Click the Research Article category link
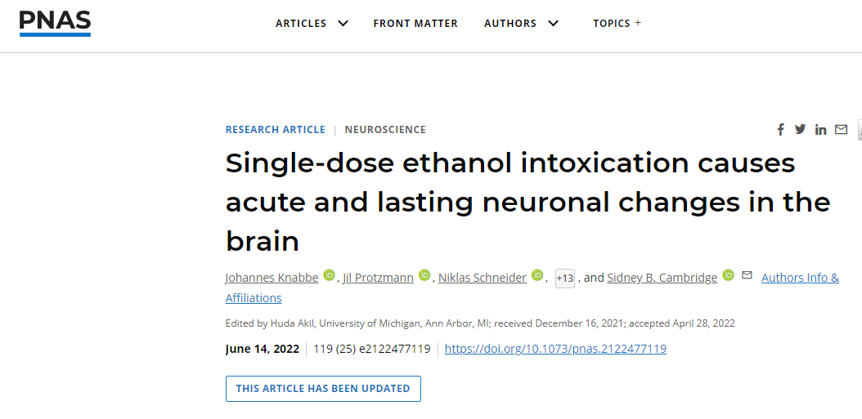The width and height of the screenshot is (862, 419). point(275,130)
